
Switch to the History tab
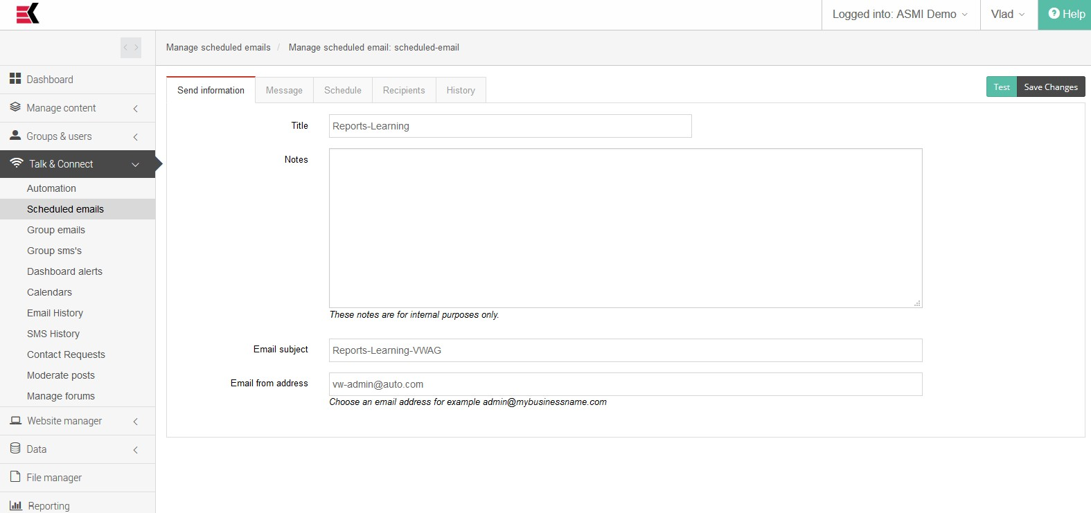click(x=461, y=90)
